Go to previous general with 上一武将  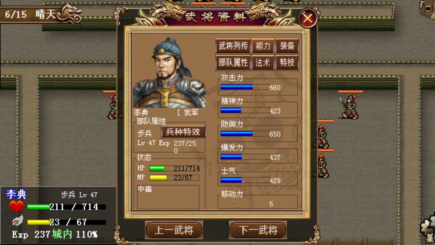[x=174, y=230]
